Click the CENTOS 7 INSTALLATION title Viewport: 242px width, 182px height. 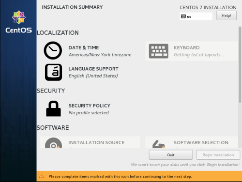tap(208, 7)
